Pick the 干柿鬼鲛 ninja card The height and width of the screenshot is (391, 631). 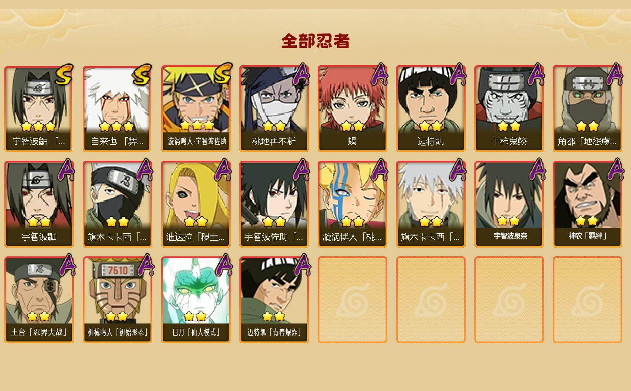click(509, 109)
